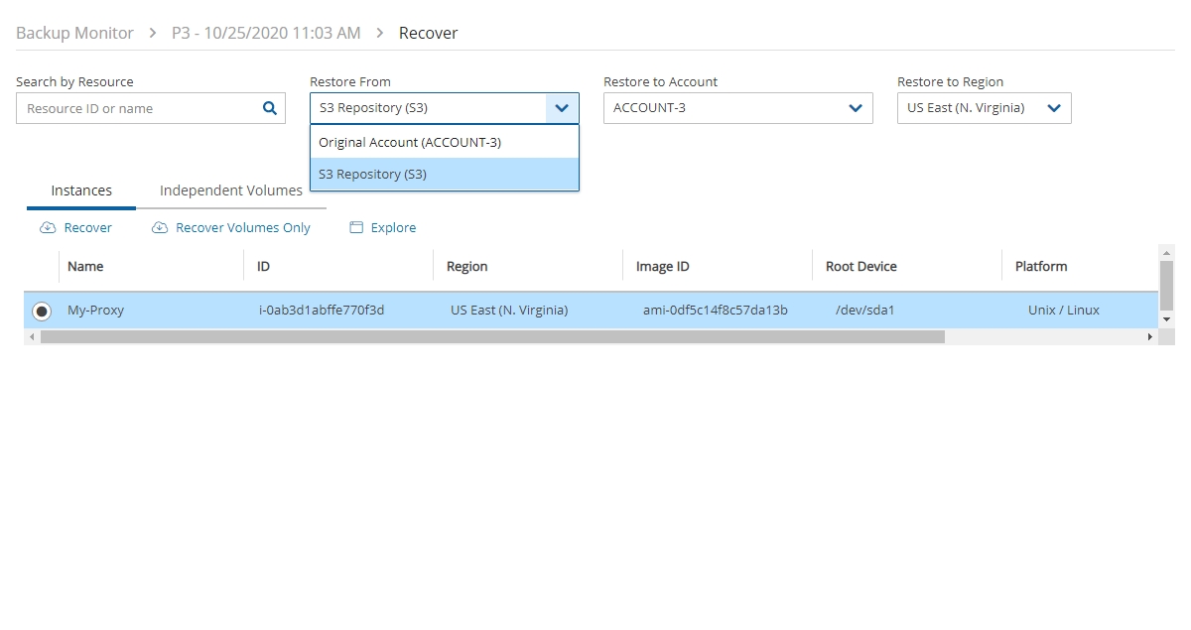Switch to the Instances tab
1191x630 pixels.
[81, 190]
